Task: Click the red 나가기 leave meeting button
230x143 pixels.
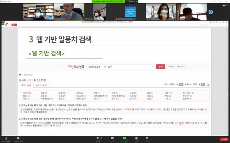Action: click(224, 139)
